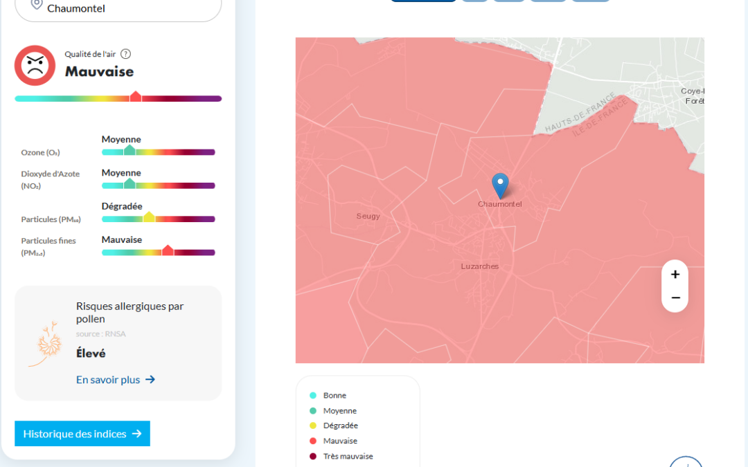748x467 pixels.
Task: Click the Ozone (O₃) level bar
Action: (x=159, y=152)
